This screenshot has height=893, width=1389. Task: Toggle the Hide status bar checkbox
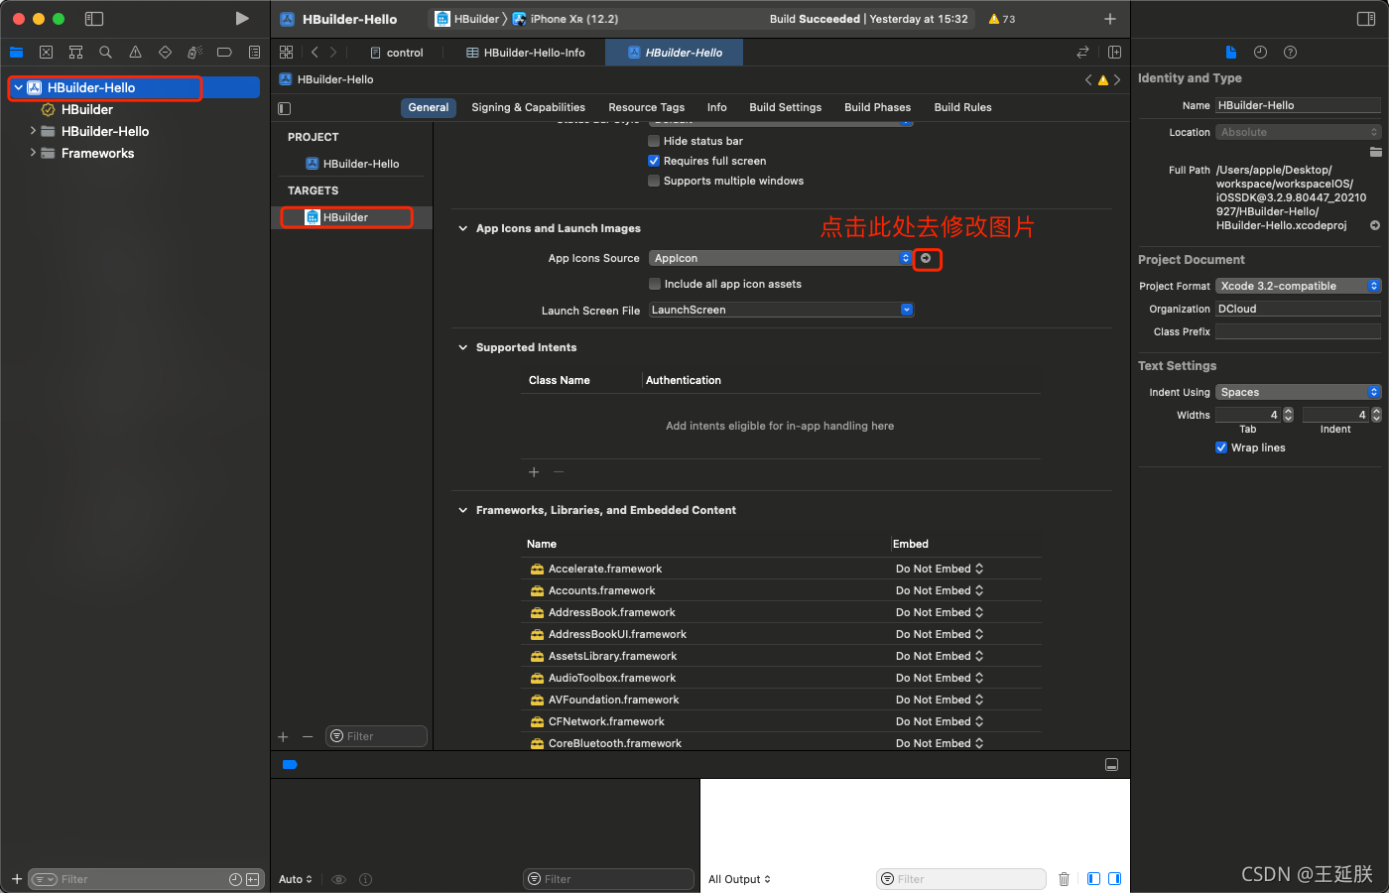coord(654,141)
